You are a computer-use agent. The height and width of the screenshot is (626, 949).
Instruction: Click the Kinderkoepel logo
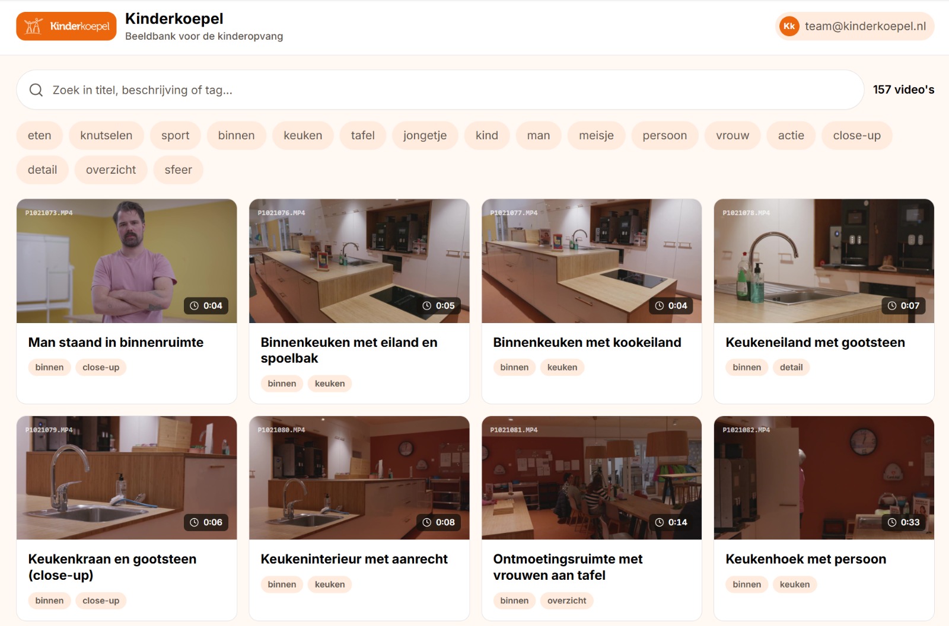(66, 26)
